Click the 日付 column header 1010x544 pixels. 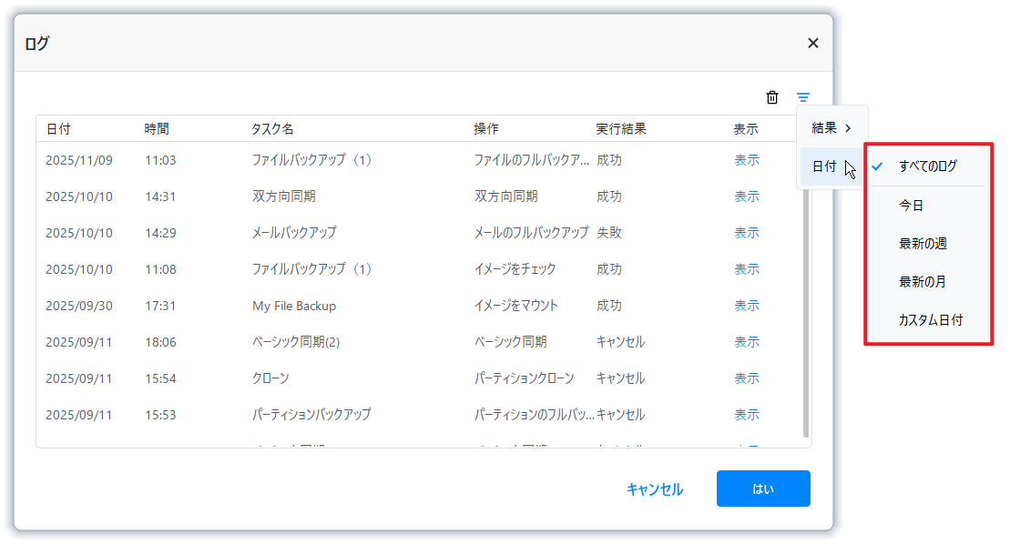[x=58, y=129]
